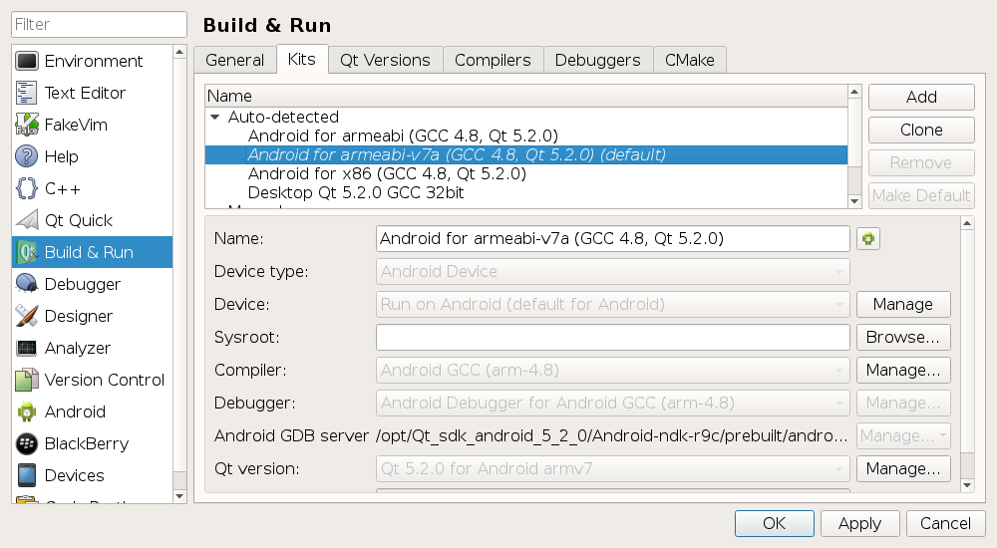Click Browse button for Sysroot

click(903, 338)
